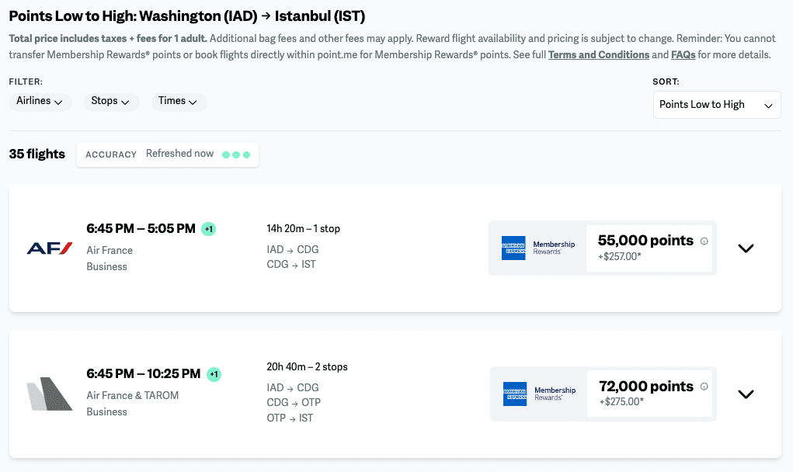Open the FAQs link
This screenshot has width=793, height=472.
point(683,55)
